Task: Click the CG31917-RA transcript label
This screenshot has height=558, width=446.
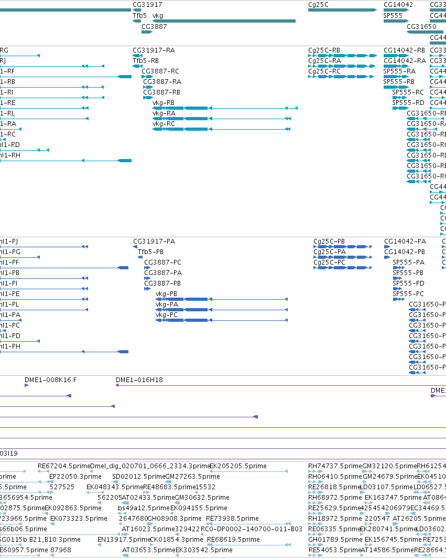Action: point(154,50)
